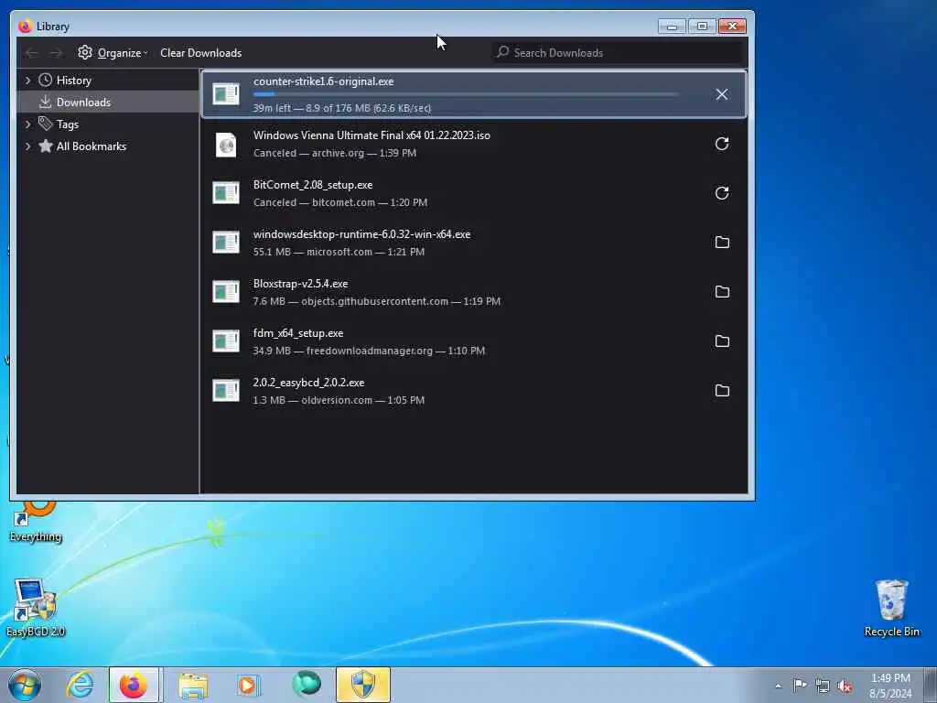Screen dimensions: 937x703
Task: Open the Windows Start menu
Action: (25, 685)
